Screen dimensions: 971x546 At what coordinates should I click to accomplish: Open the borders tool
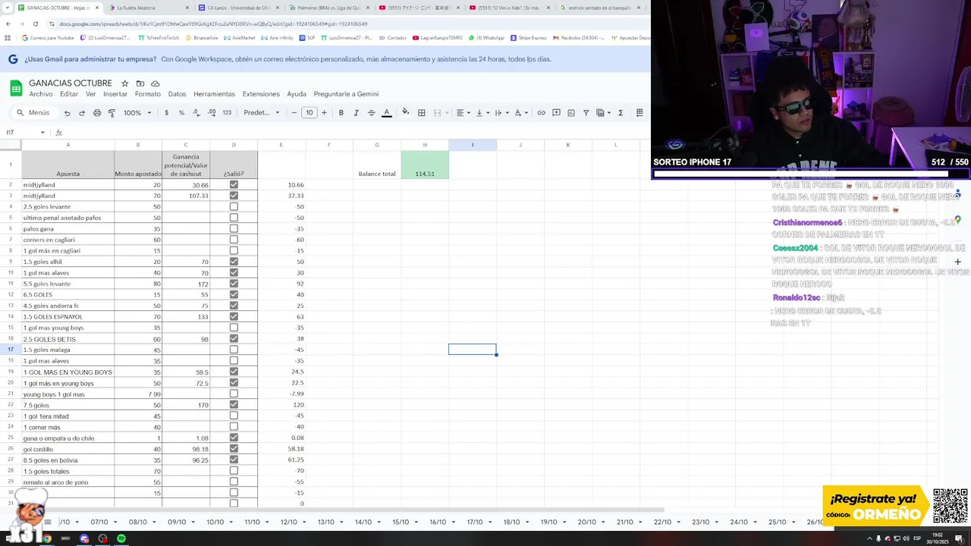tap(422, 113)
